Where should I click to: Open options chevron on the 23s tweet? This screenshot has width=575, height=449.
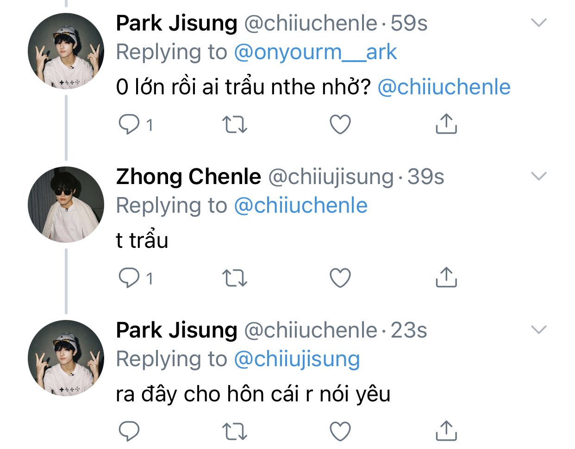539,330
